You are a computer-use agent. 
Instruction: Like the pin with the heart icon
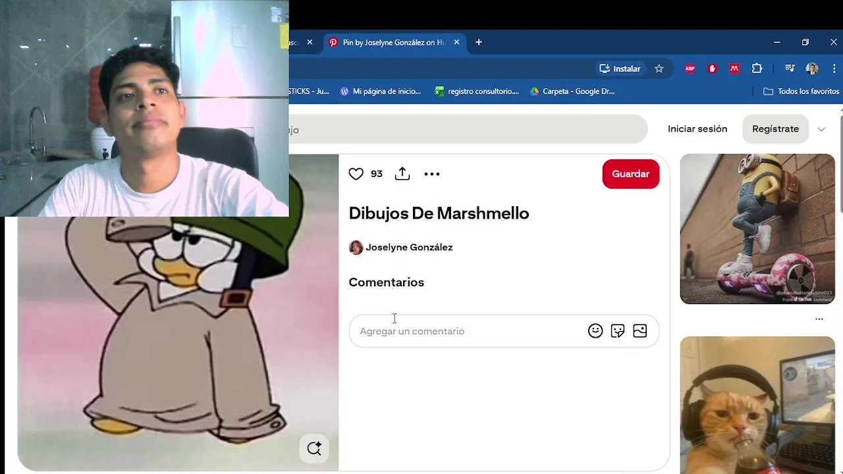[x=356, y=174]
